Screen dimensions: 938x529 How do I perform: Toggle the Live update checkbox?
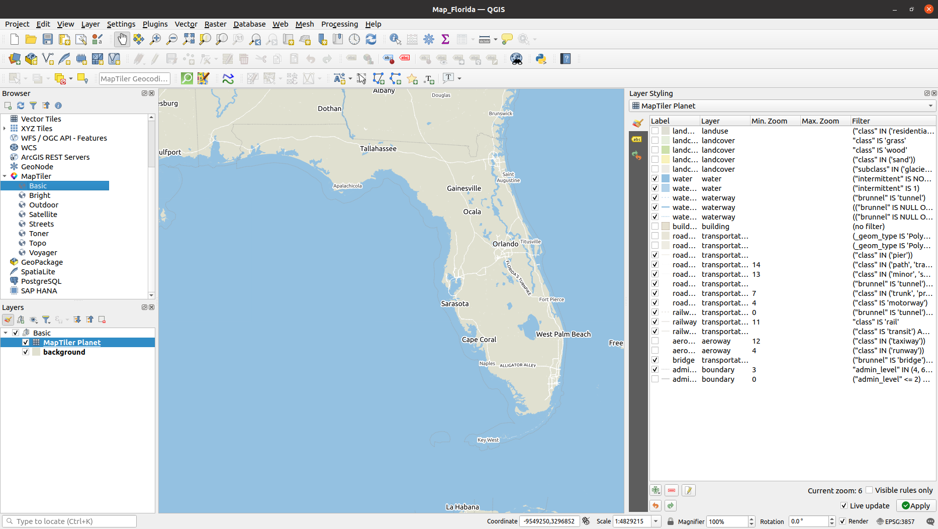[844, 506]
